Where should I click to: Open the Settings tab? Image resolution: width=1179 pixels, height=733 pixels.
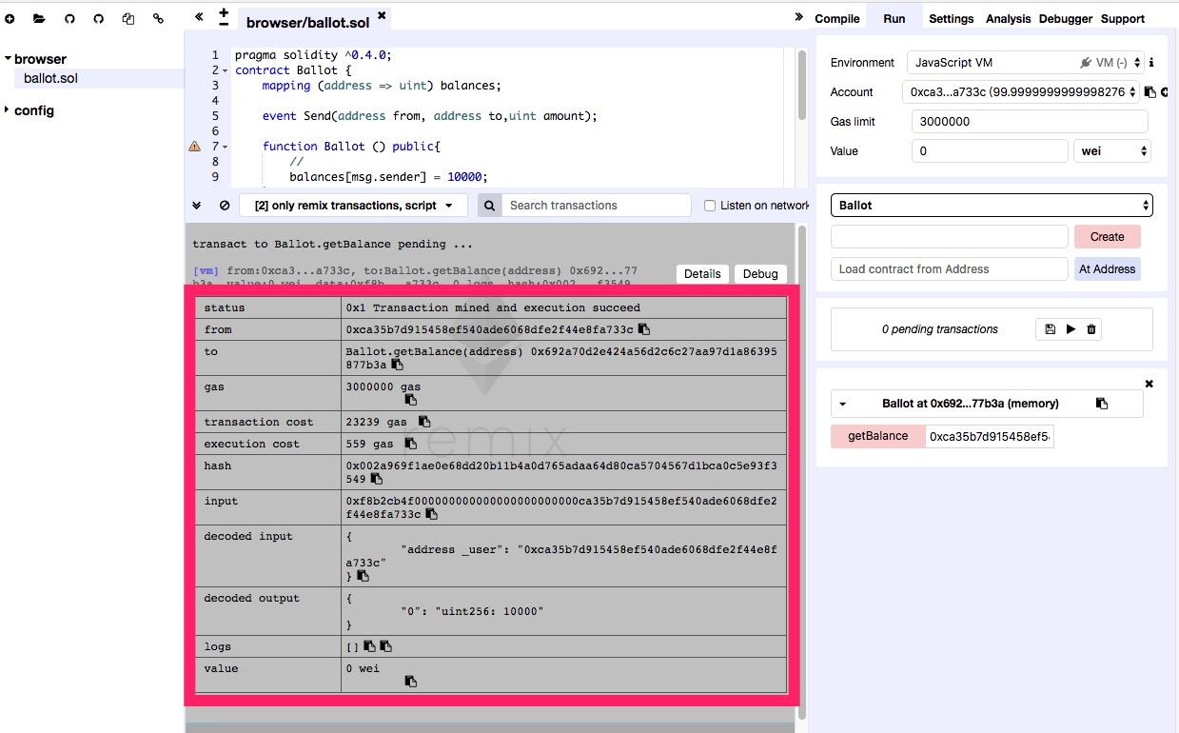(952, 18)
